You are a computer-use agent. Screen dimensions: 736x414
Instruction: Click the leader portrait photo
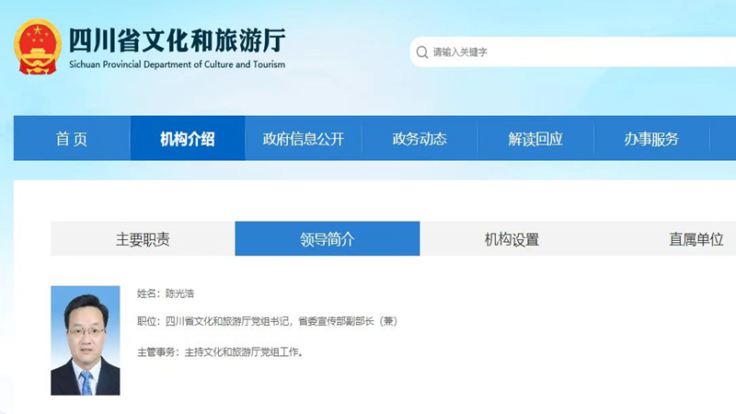tap(86, 340)
